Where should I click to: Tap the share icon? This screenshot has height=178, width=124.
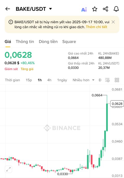click(106, 9)
